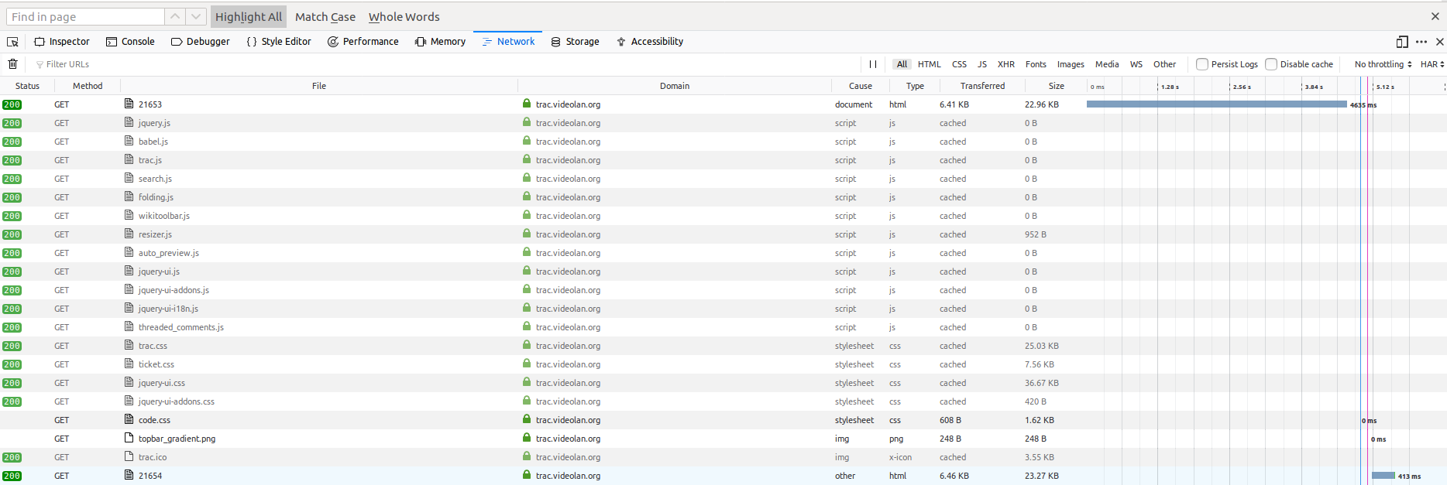This screenshot has width=1447, height=485.
Task: Click file icon of 21653 row
Action: coord(129,104)
